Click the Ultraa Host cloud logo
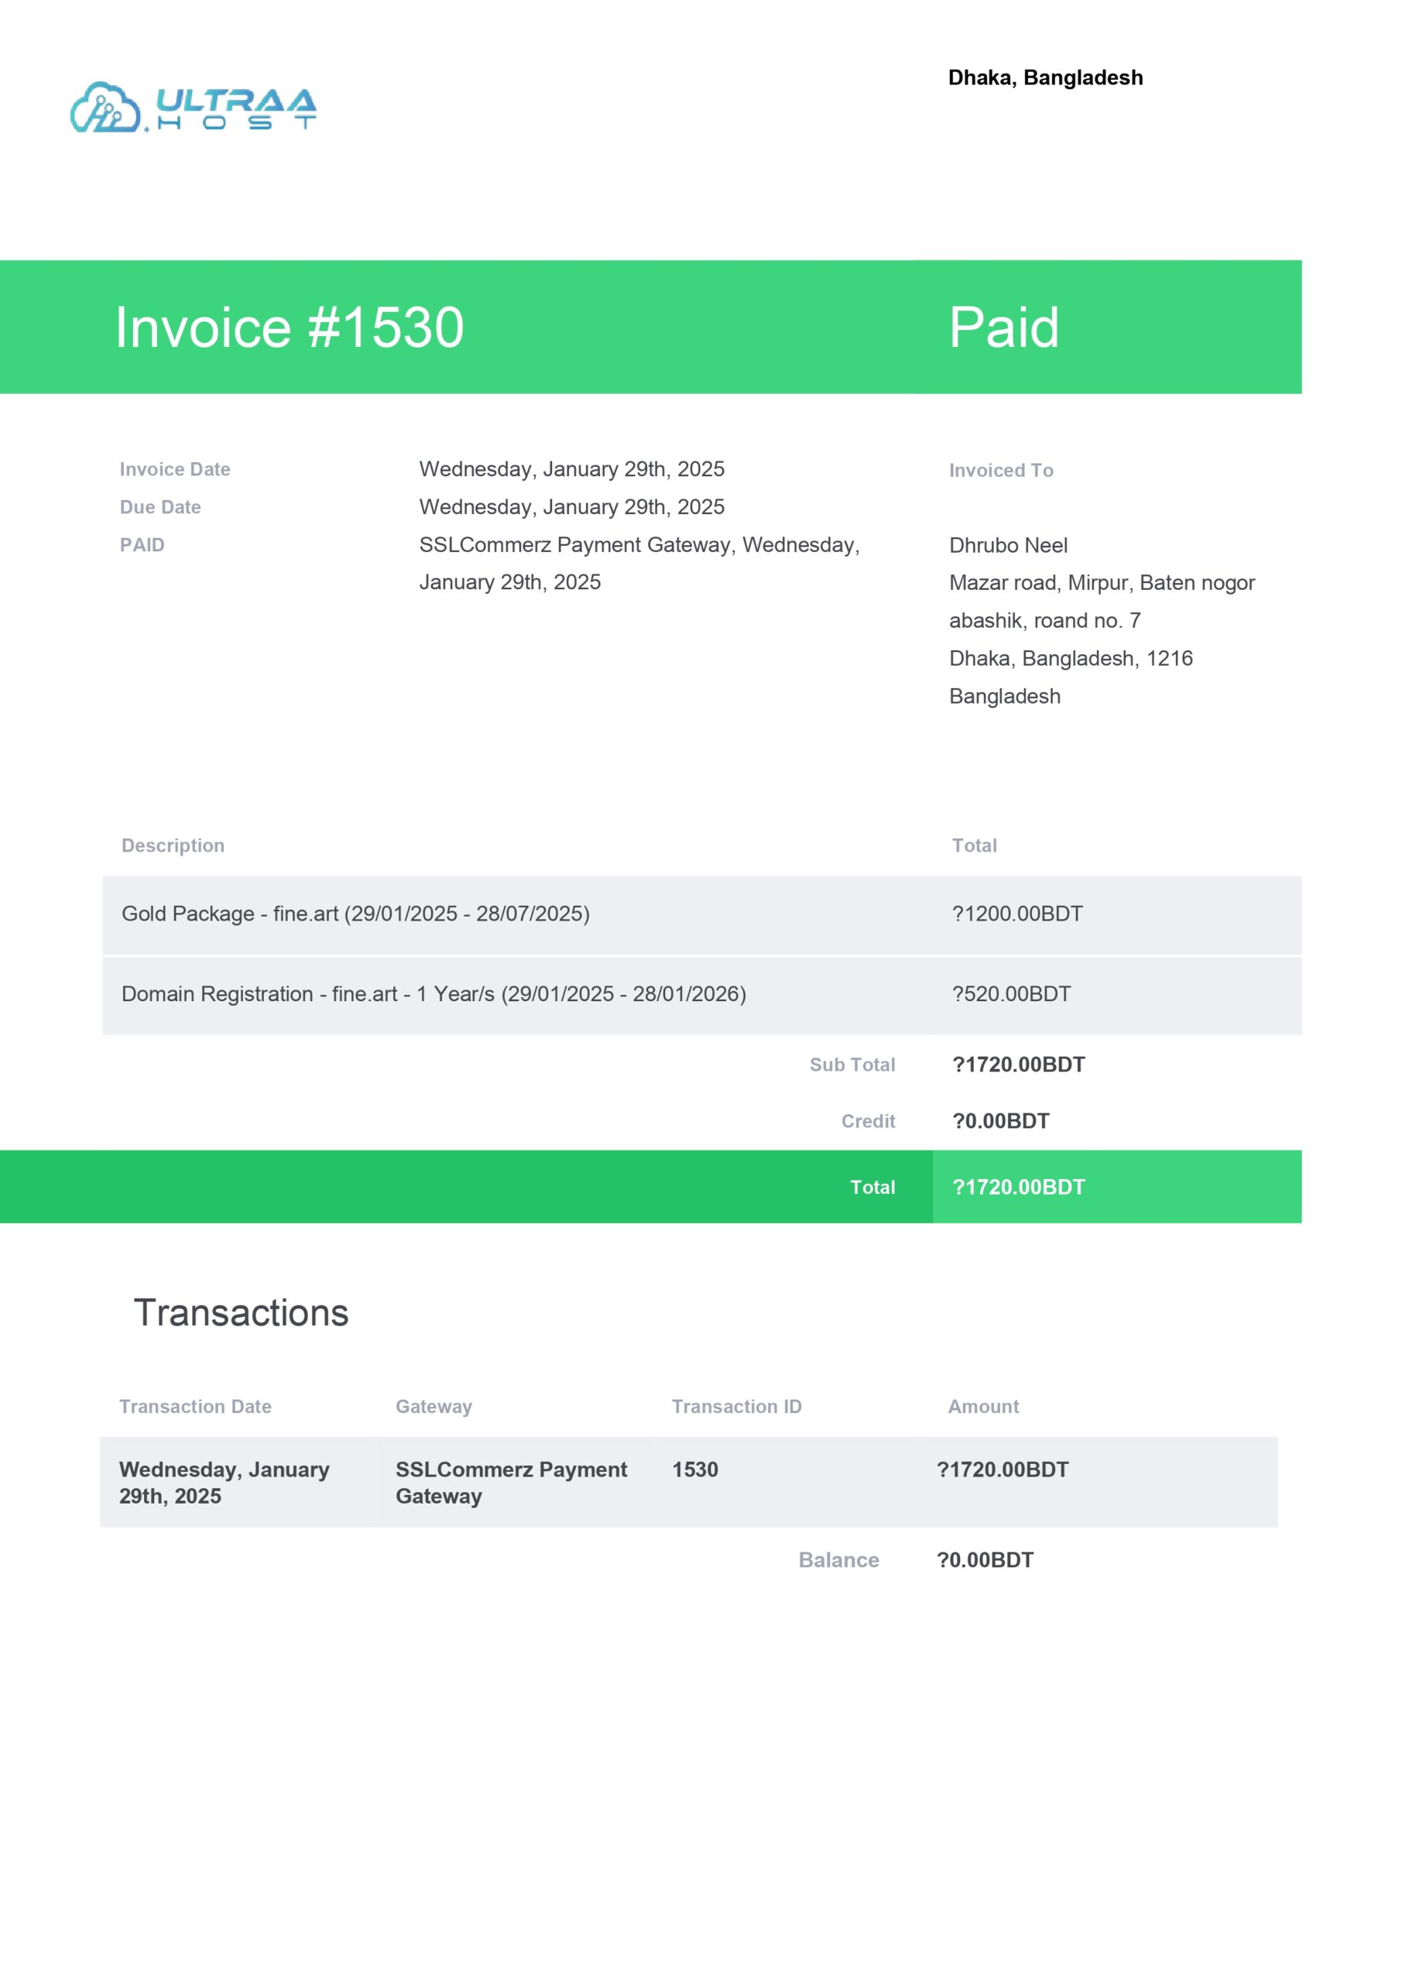Screen dimensions: 1402x1982 [x=194, y=107]
